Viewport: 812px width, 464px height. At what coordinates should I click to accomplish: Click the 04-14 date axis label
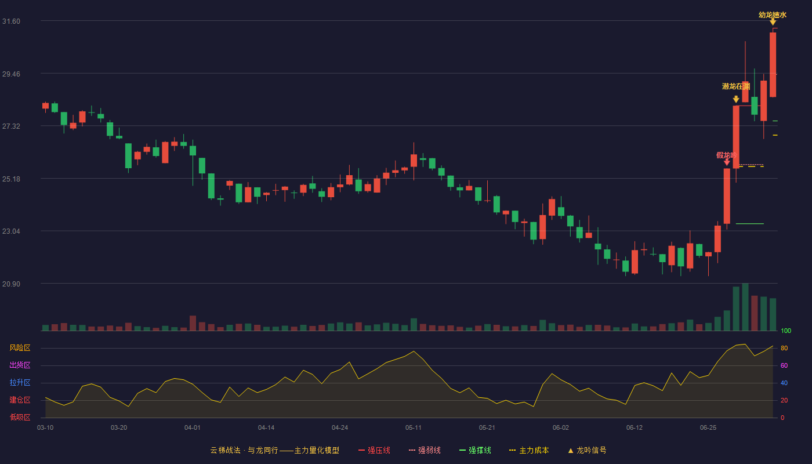[266, 427]
